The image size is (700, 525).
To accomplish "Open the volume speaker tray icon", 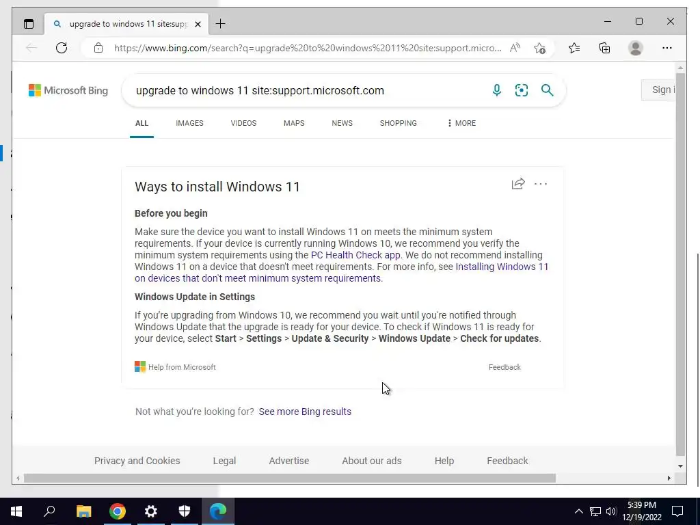I will click(x=611, y=511).
